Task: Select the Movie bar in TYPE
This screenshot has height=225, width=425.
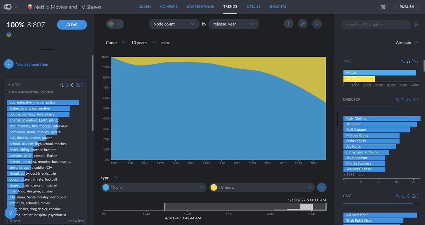Action: [x=380, y=73]
